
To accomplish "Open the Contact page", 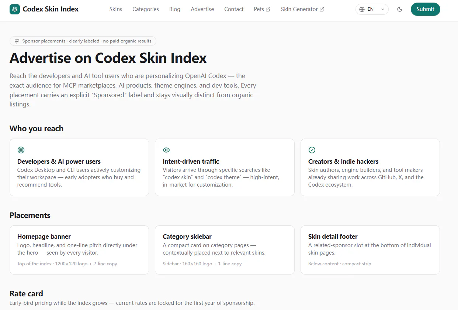I will click(234, 9).
